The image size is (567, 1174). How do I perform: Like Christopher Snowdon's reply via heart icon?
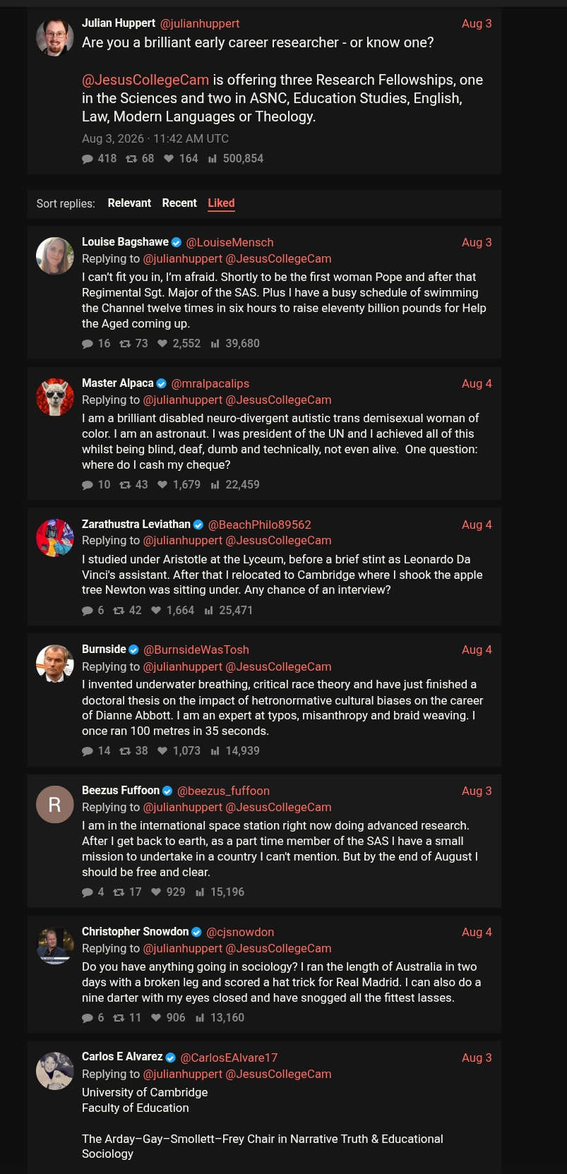[156, 1018]
